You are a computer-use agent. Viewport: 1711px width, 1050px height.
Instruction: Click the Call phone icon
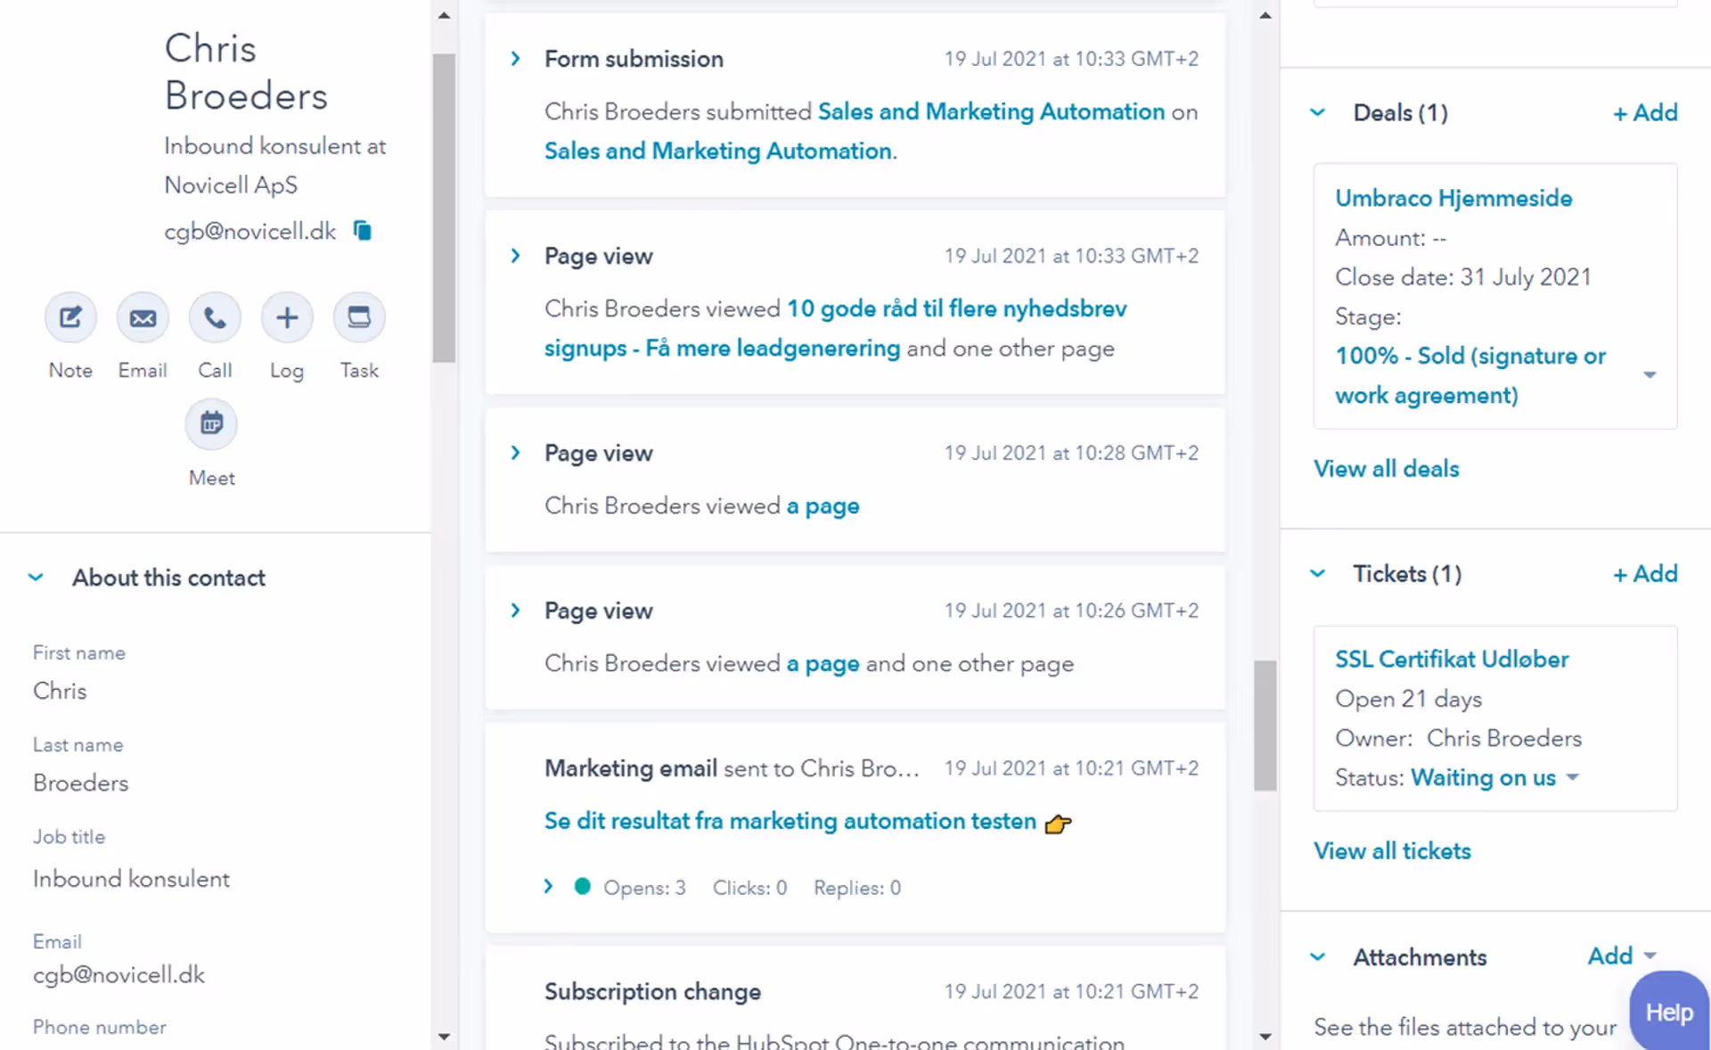coord(215,317)
